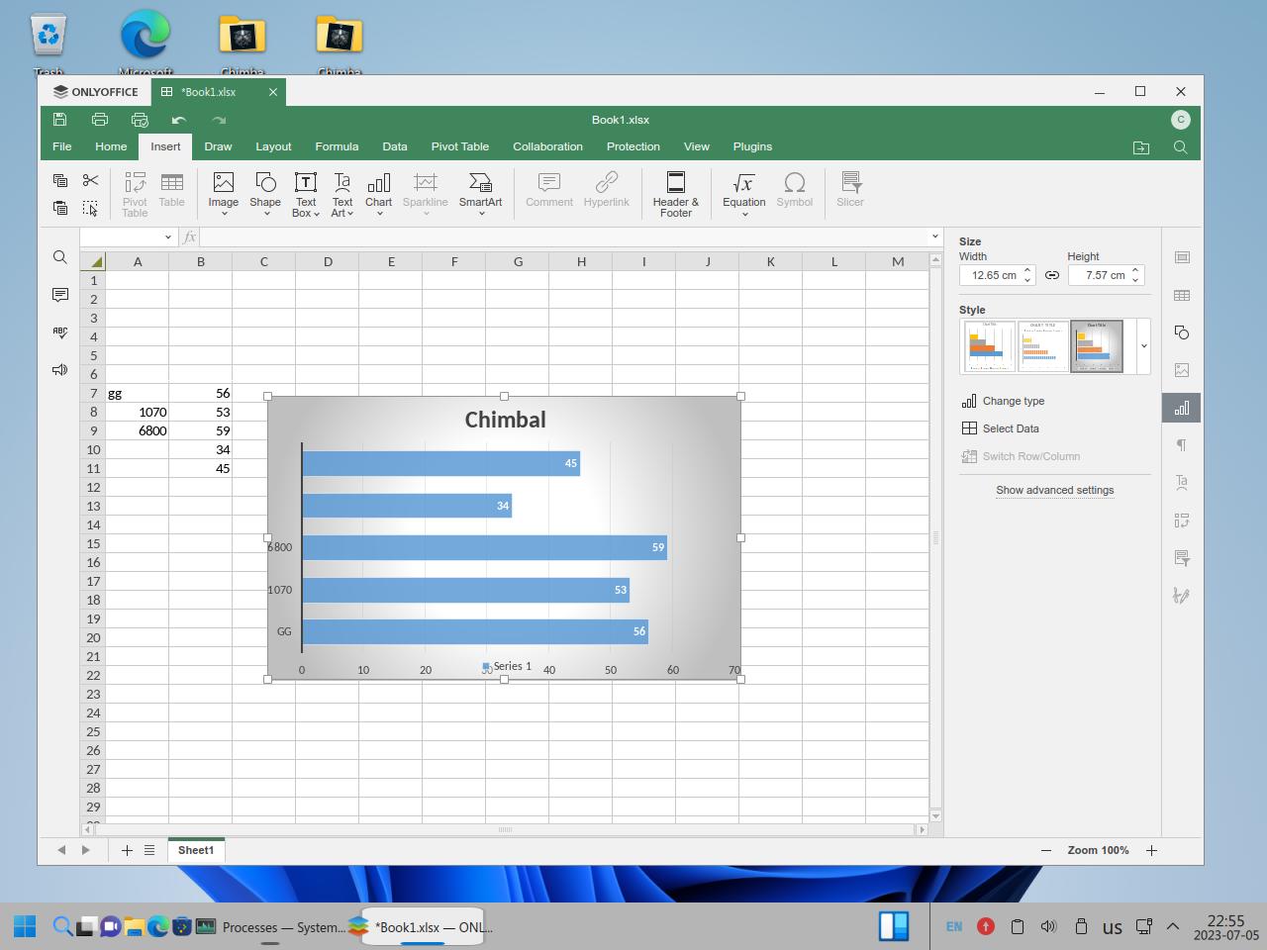Select the first chart style thumbnail
The image size is (1267, 950).
point(990,346)
